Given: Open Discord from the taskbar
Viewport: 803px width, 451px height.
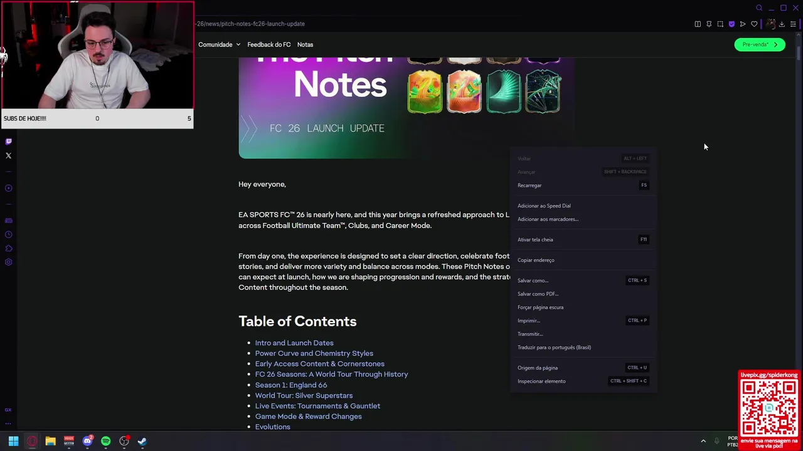Looking at the screenshot, I should tap(87, 441).
